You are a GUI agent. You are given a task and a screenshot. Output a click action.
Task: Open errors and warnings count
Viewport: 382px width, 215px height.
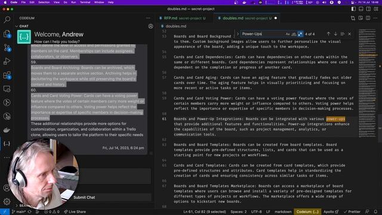pyautogui.click(x=52, y=211)
